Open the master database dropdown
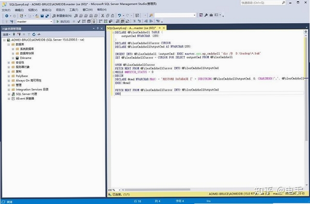310x204 pixels. 51,22
